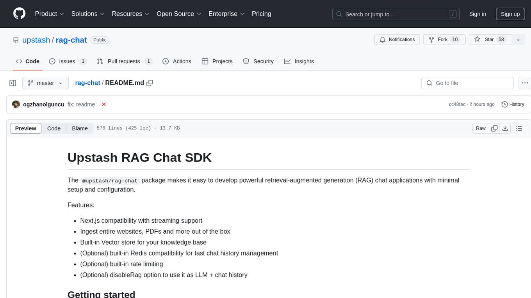531x298 pixels.
Task: Open commit cc48fac
Action: point(457,105)
